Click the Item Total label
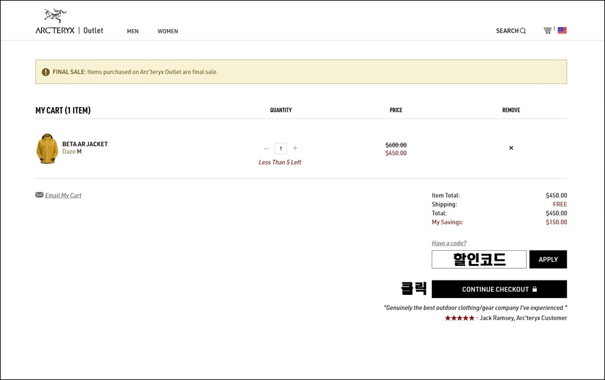 [x=446, y=195]
